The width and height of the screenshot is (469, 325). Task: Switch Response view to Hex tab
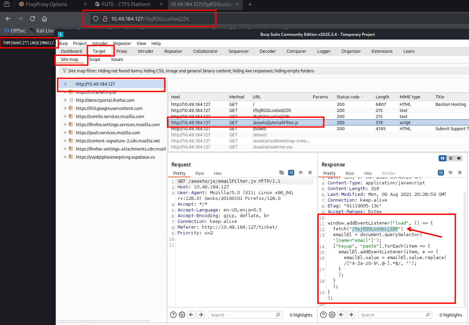tap(368, 173)
